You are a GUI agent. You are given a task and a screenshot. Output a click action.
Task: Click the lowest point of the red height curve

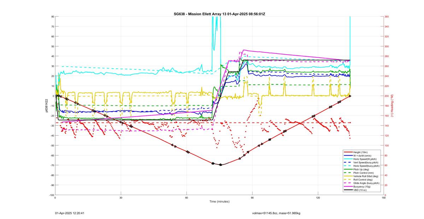[x=220, y=165]
